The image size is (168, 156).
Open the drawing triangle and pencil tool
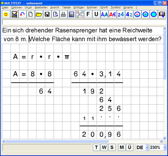14,14
